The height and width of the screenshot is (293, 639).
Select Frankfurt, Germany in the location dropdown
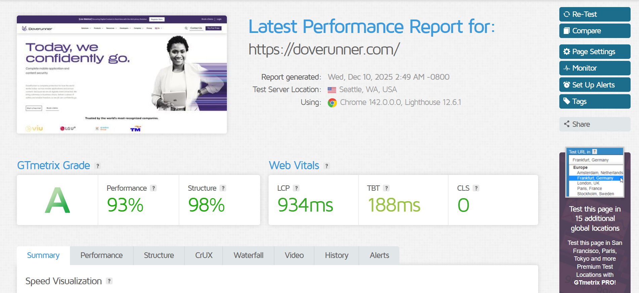(x=595, y=178)
